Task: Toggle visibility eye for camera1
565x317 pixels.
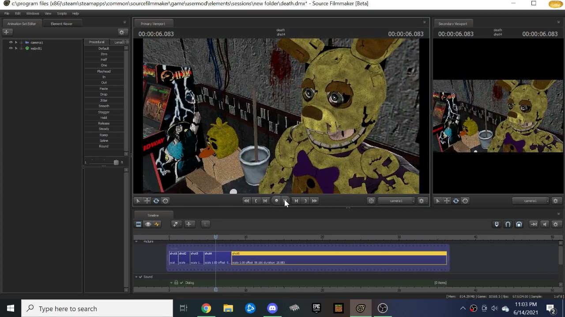Action: [x=11, y=42]
